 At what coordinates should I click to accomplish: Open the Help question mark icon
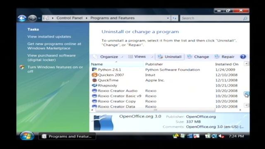(243, 57)
